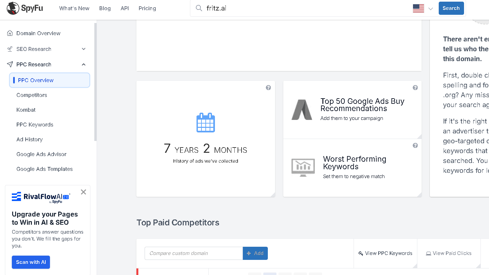Click the wrench icon beside View PPC Keywords

pyautogui.click(x=361, y=253)
